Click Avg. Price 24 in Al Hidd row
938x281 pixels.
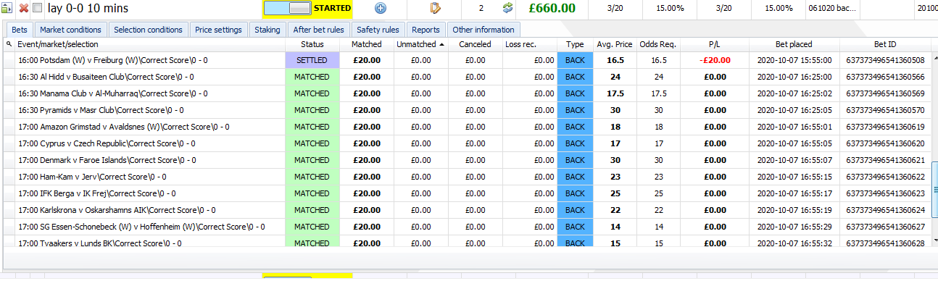[x=615, y=77]
